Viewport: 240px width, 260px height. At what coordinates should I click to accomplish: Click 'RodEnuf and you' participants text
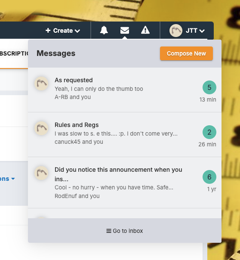77,196
